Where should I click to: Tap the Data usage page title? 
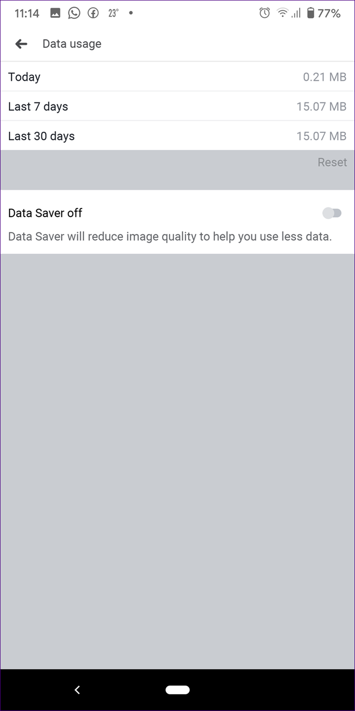click(72, 44)
